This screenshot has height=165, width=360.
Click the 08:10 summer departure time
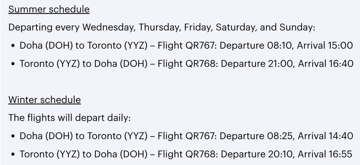coord(279,46)
